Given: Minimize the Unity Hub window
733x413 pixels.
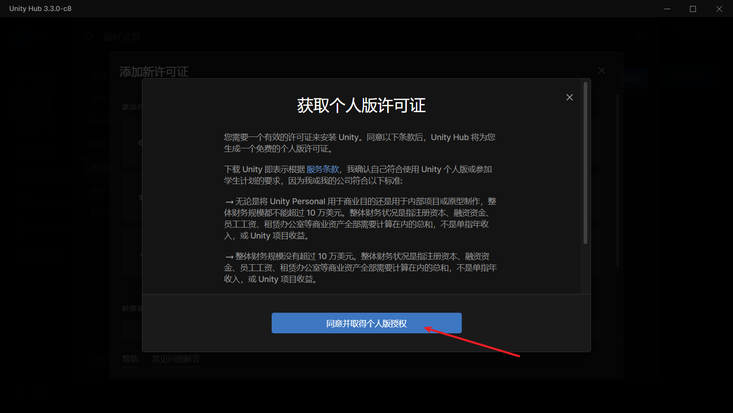Looking at the screenshot, I should click(x=667, y=9).
